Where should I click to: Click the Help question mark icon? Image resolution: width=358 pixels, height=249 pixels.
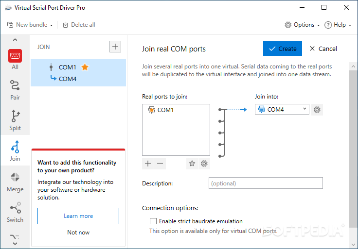coord(328,25)
